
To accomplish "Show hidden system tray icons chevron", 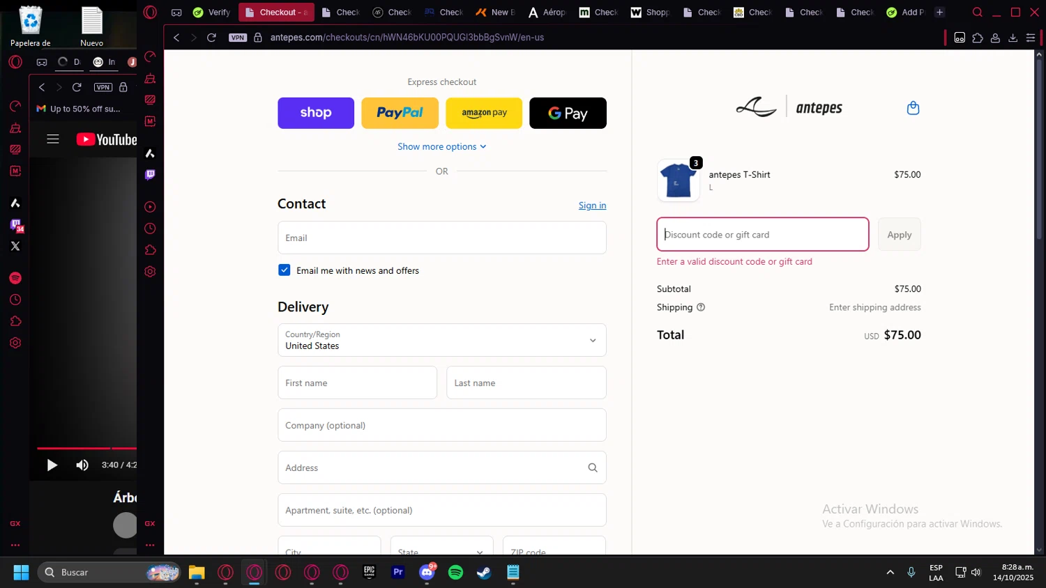I will point(890,572).
